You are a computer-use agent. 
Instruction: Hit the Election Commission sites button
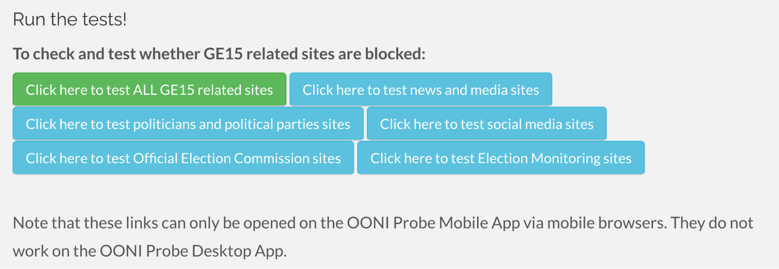(183, 158)
